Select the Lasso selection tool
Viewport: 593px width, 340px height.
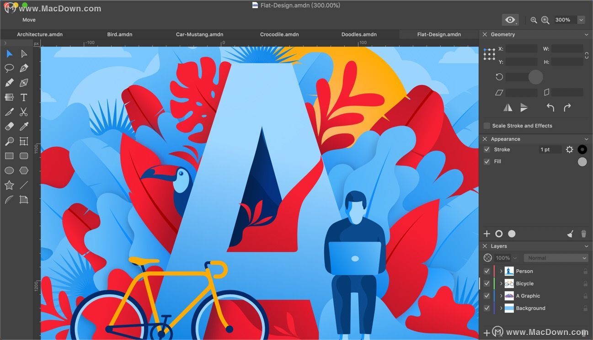pos(9,69)
